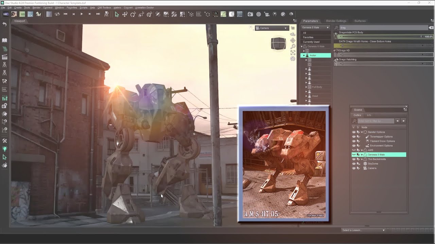Toggle the loop playback icon
435x244 pixels.
point(57,14)
